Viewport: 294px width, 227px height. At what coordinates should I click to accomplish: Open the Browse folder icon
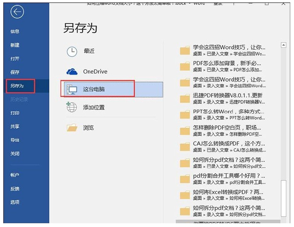coord(72,128)
